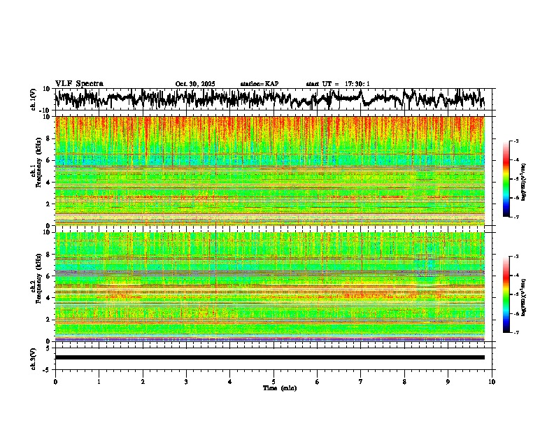Click the ch.1 color bar's log(PSD) unit label

point(524,183)
